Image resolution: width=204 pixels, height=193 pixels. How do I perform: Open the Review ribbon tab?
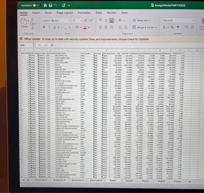click(112, 13)
